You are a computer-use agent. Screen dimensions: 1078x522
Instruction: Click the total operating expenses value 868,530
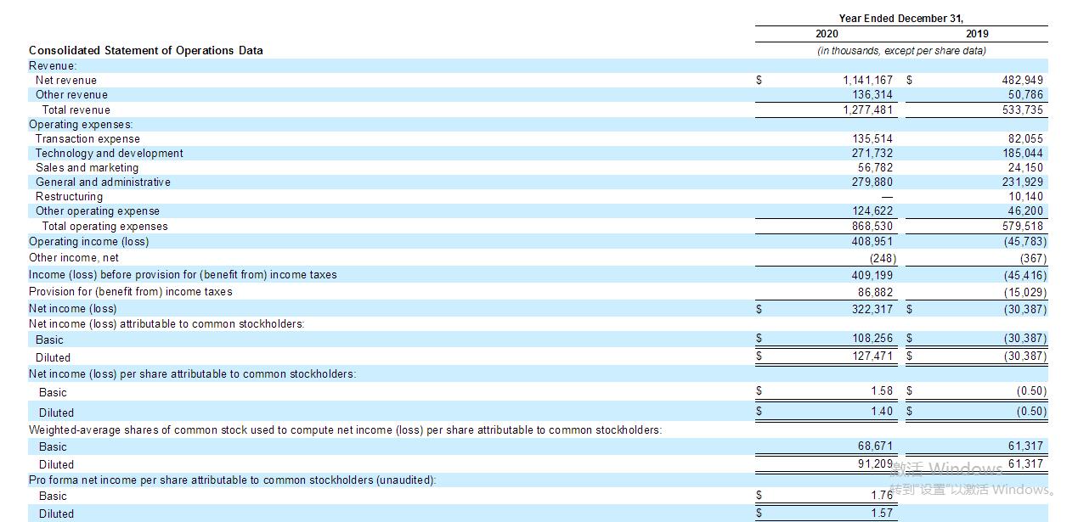872,227
